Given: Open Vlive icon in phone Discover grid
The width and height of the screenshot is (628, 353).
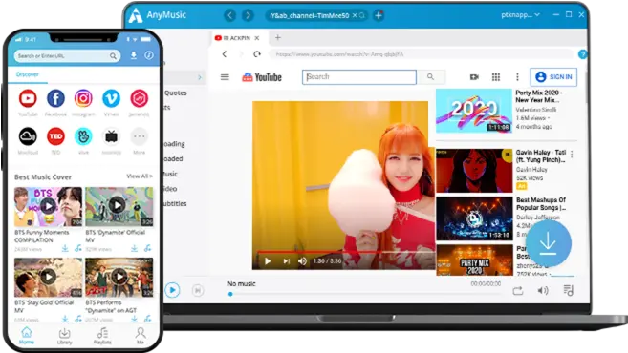Looking at the screenshot, I should click(83, 136).
